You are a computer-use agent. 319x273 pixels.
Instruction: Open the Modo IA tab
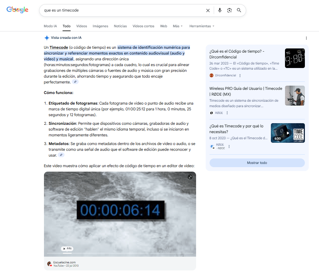[50, 26]
